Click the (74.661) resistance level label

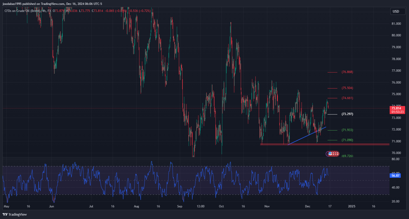pos(347,98)
